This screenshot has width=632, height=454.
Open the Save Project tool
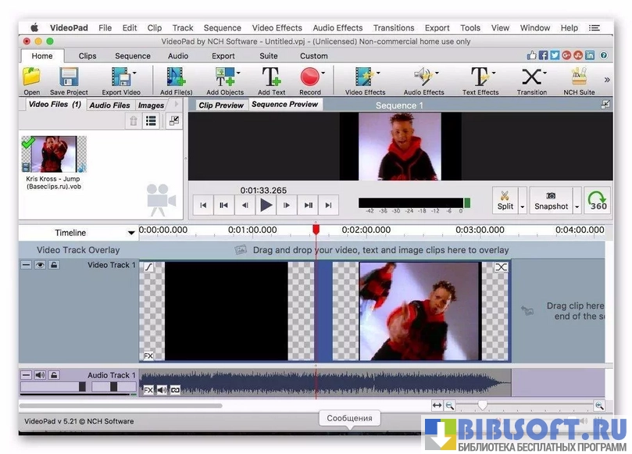point(69,80)
